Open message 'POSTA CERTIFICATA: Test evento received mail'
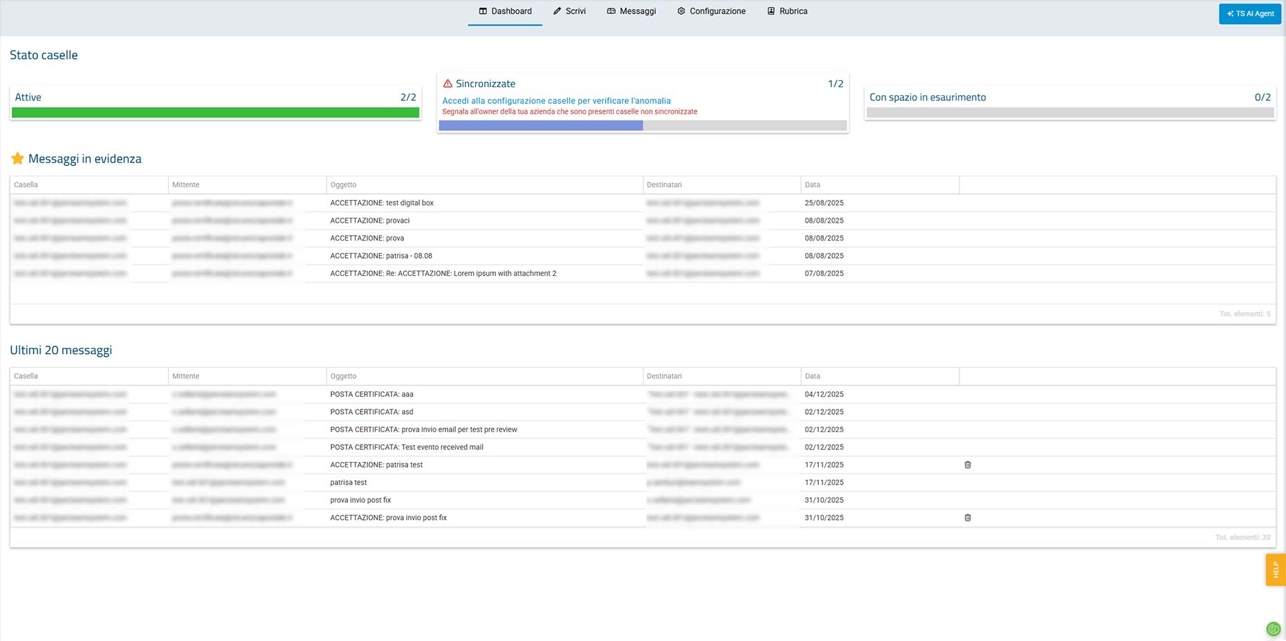1286x641 pixels. [407, 447]
